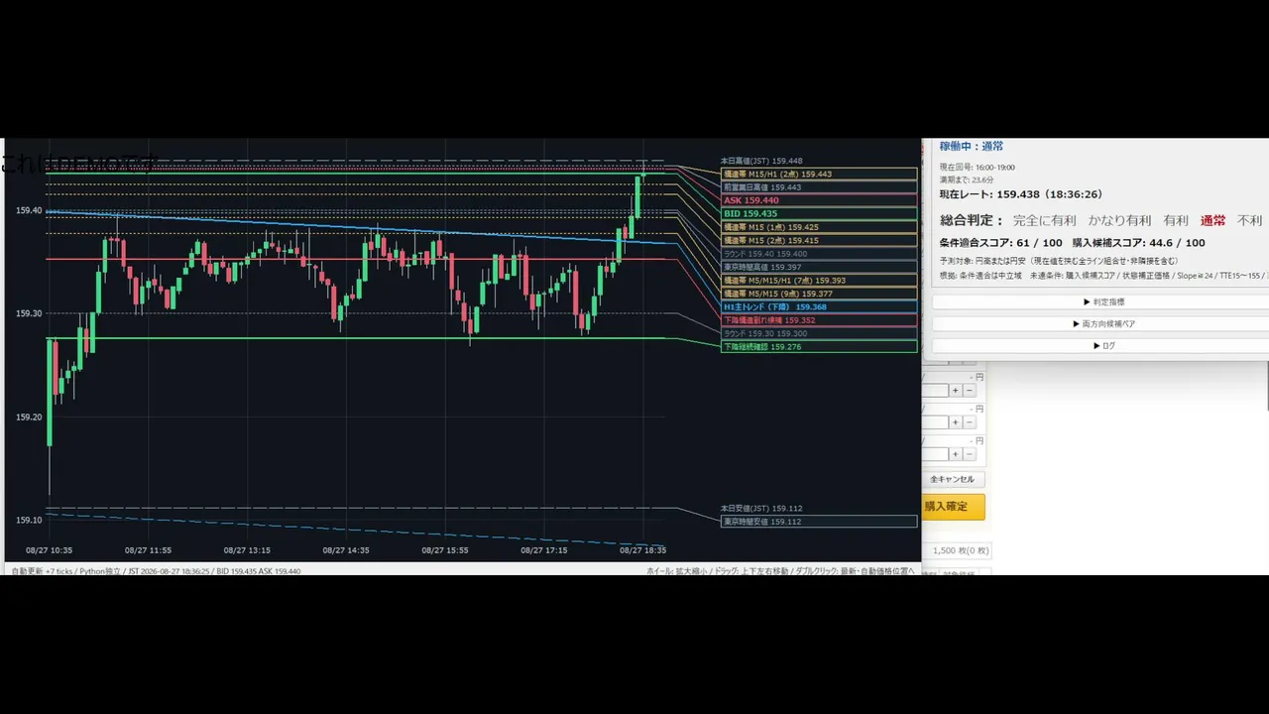Click the 08/27 10:35 time axis label
This screenshot has width=1269, height=714.
click(x=49, y=550)
